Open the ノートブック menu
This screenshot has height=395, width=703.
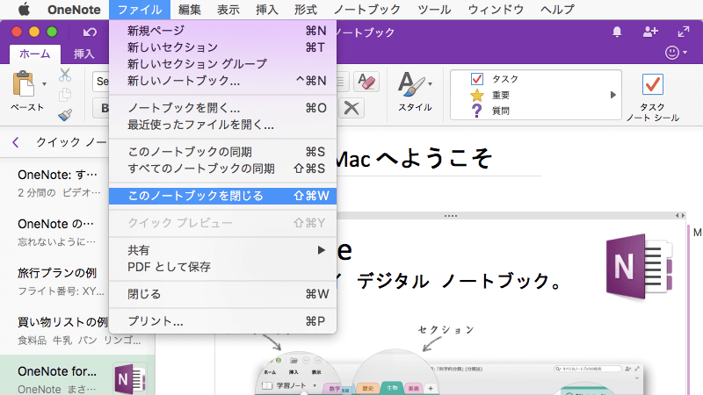point(367,10)
